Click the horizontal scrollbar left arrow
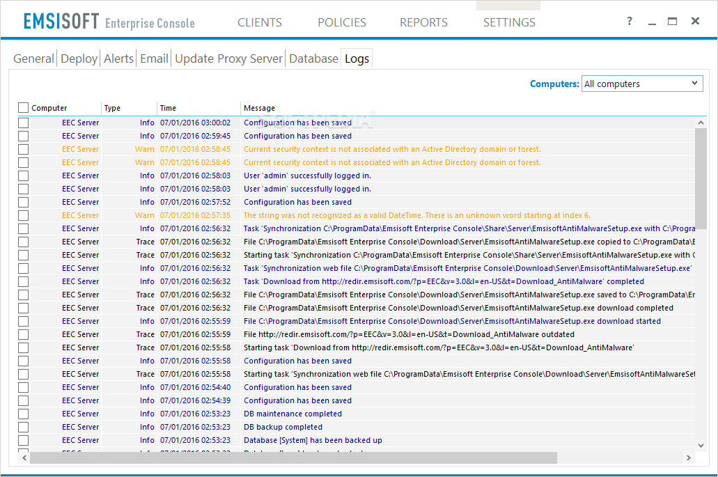 coord(24,458)
